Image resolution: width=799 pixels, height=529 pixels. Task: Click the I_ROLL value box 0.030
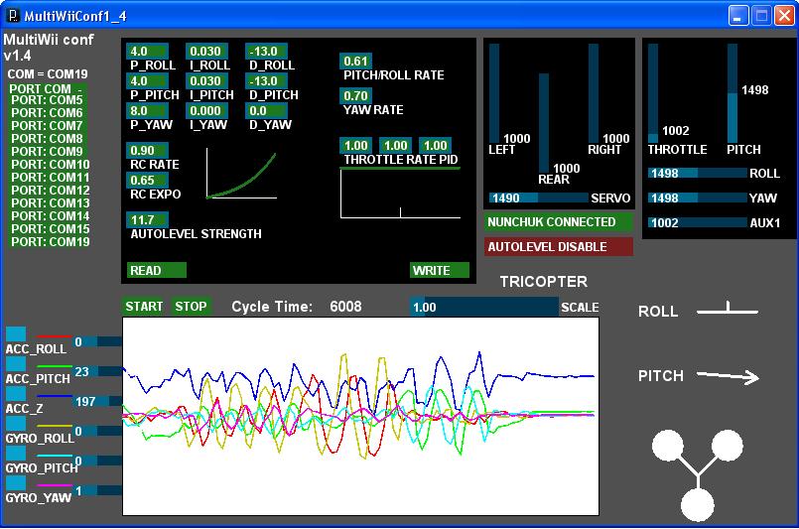coord(206,51)
